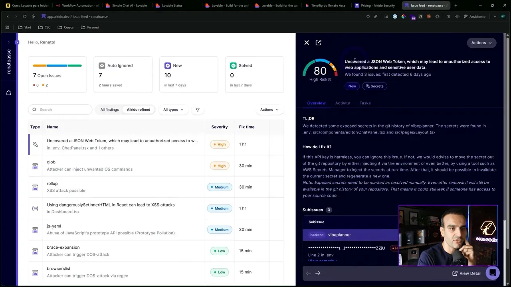Click the home icon in the left sidebar
This screenshot has height=287, width=511.
pyautogui.click(x=9, y=92)
